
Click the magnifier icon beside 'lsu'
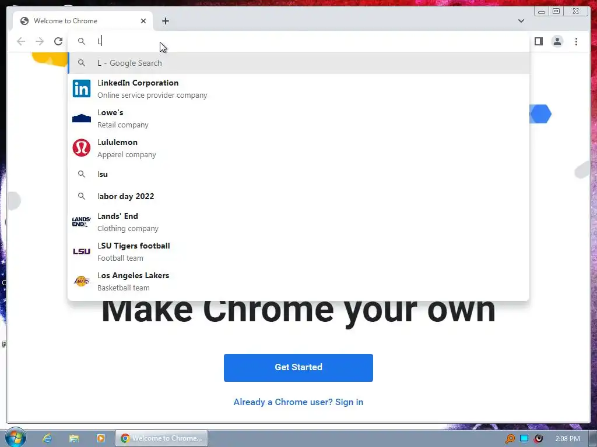pos(82,174)
